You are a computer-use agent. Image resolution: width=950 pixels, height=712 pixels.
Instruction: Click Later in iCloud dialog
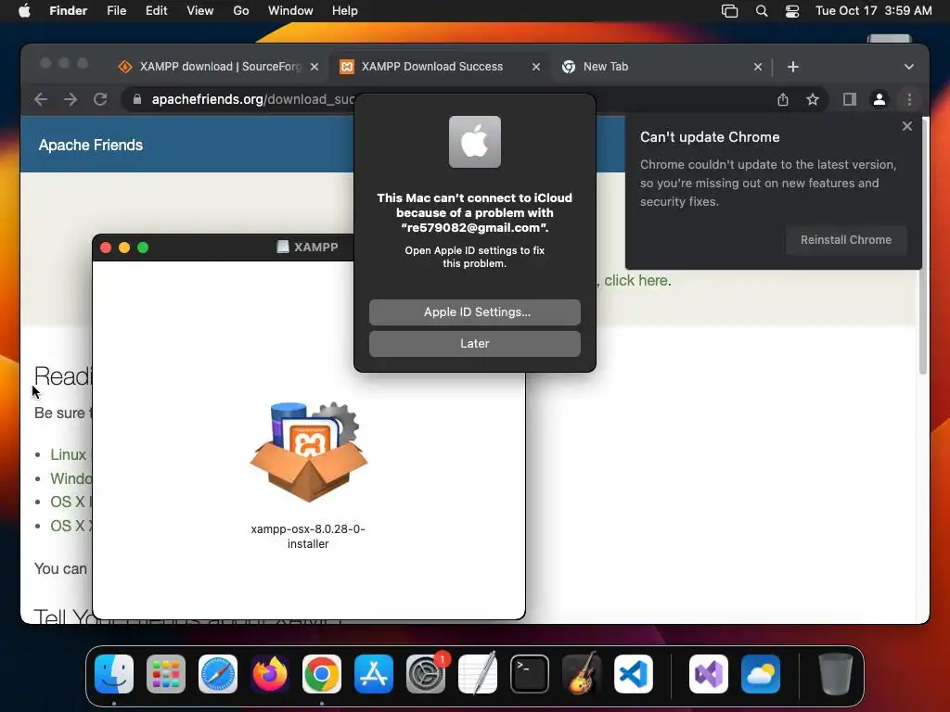pyautogui.click(x=475, y=344)
